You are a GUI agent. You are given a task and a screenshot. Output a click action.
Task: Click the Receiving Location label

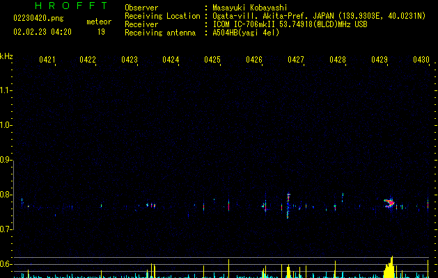pyautogui.click(x=162, y=16)
